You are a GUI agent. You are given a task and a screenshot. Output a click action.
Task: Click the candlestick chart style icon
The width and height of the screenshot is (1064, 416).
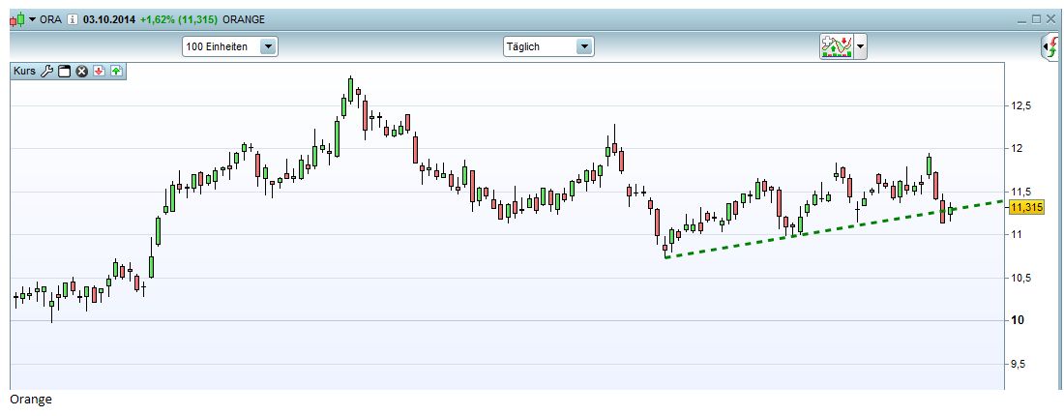click(16, 19)
